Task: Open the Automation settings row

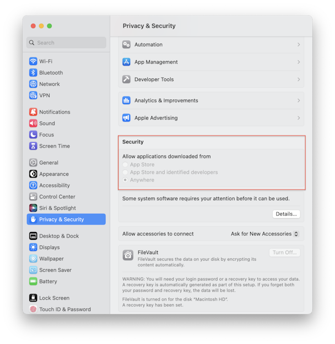Action: point(211,45)
